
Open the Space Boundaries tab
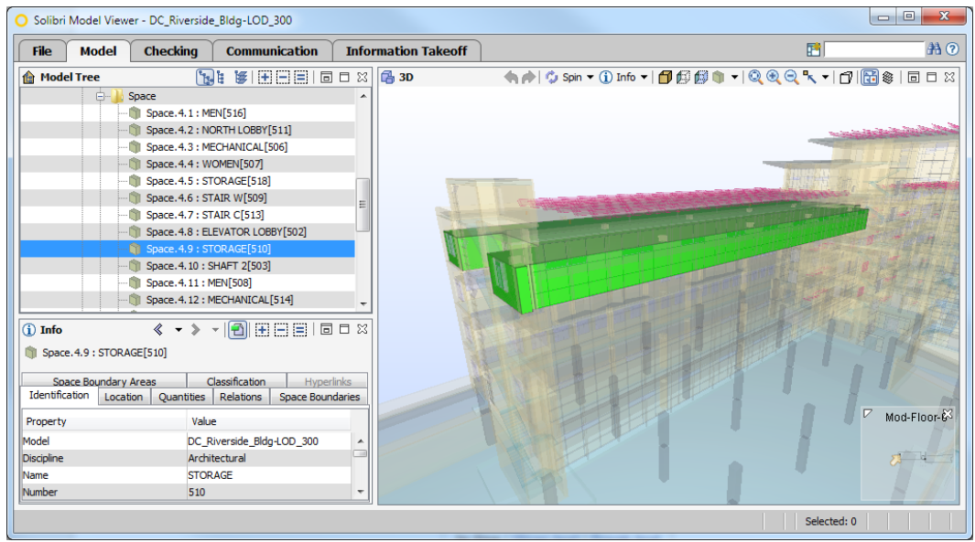coord(320,397)
